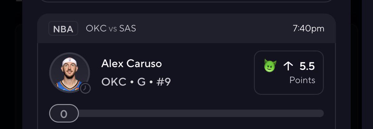Click the OKC vs SAS matchup header
This screenshot has width=373, height=129.
coord(111,29)
